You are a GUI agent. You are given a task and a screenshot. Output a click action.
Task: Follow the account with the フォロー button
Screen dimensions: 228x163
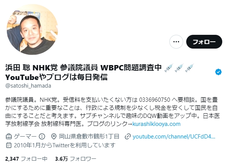[204, 42]
